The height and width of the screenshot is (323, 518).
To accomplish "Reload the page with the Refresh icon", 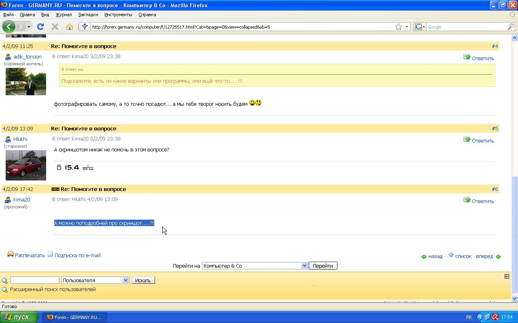I will (40, 27).
